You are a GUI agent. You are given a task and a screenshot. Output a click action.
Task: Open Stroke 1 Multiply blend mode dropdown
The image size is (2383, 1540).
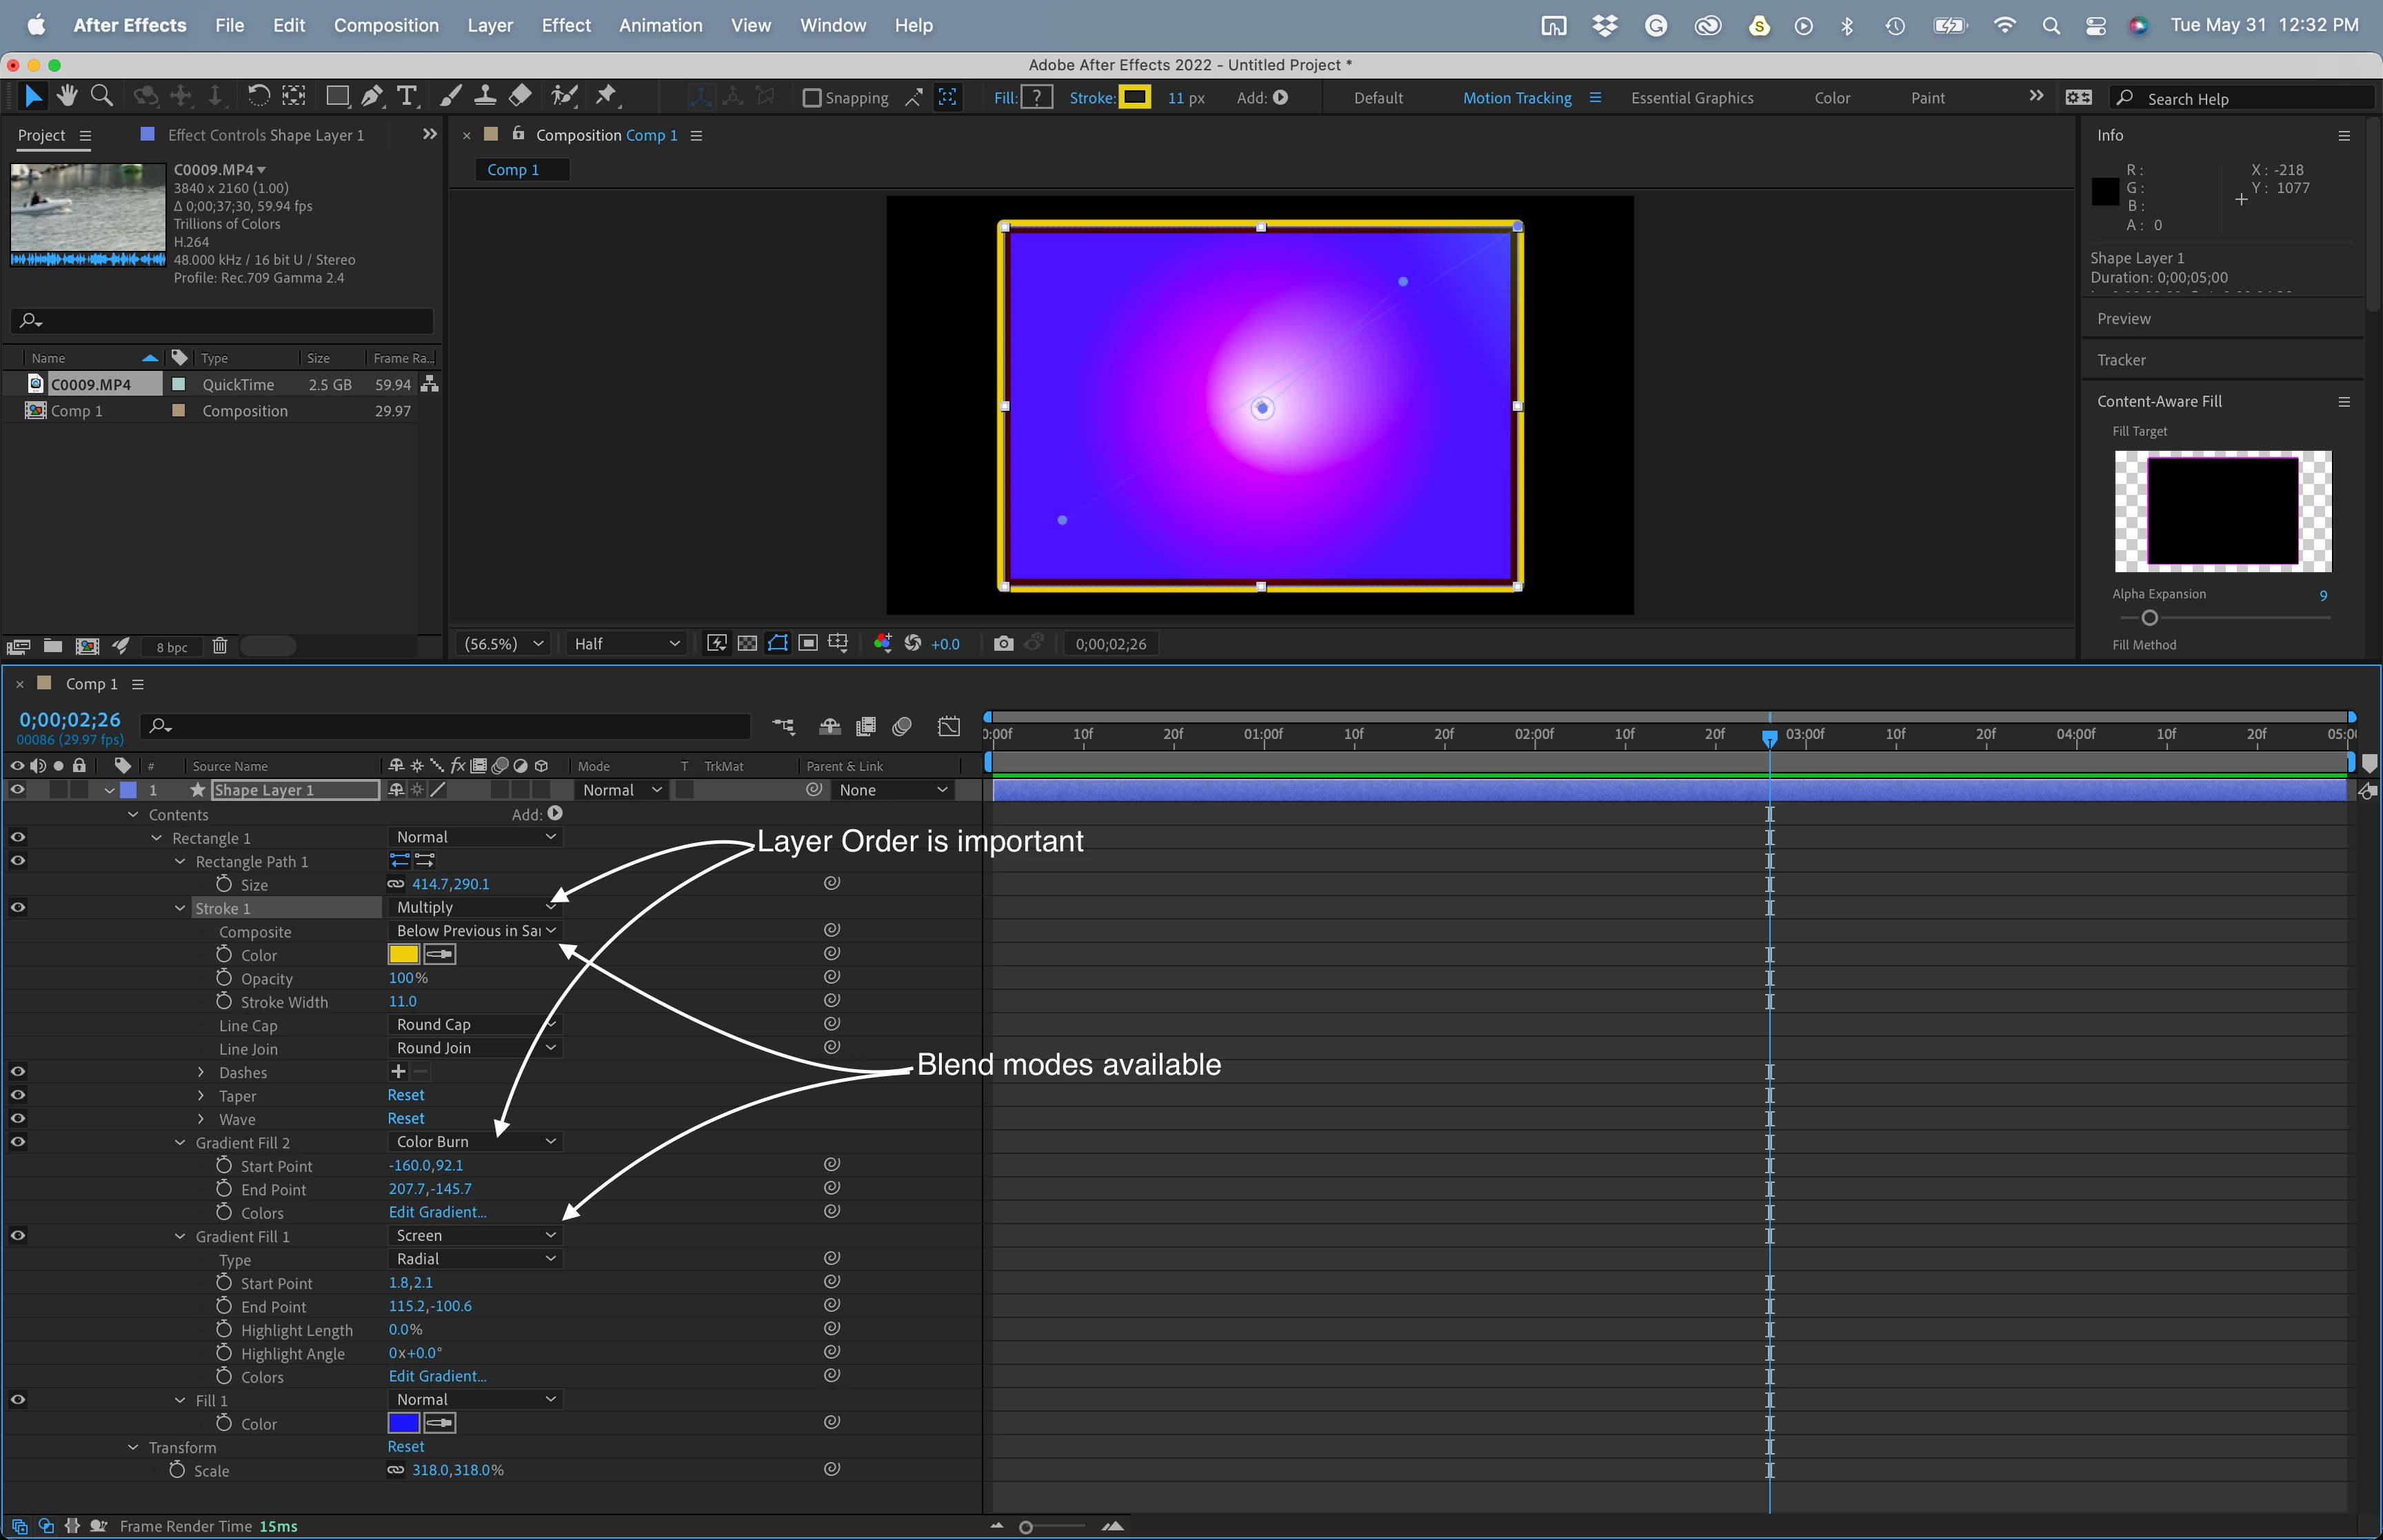(x=474, y=907)
